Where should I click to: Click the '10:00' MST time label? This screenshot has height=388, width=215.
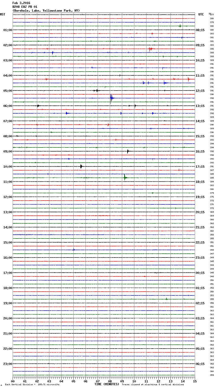tap(8, 167)
